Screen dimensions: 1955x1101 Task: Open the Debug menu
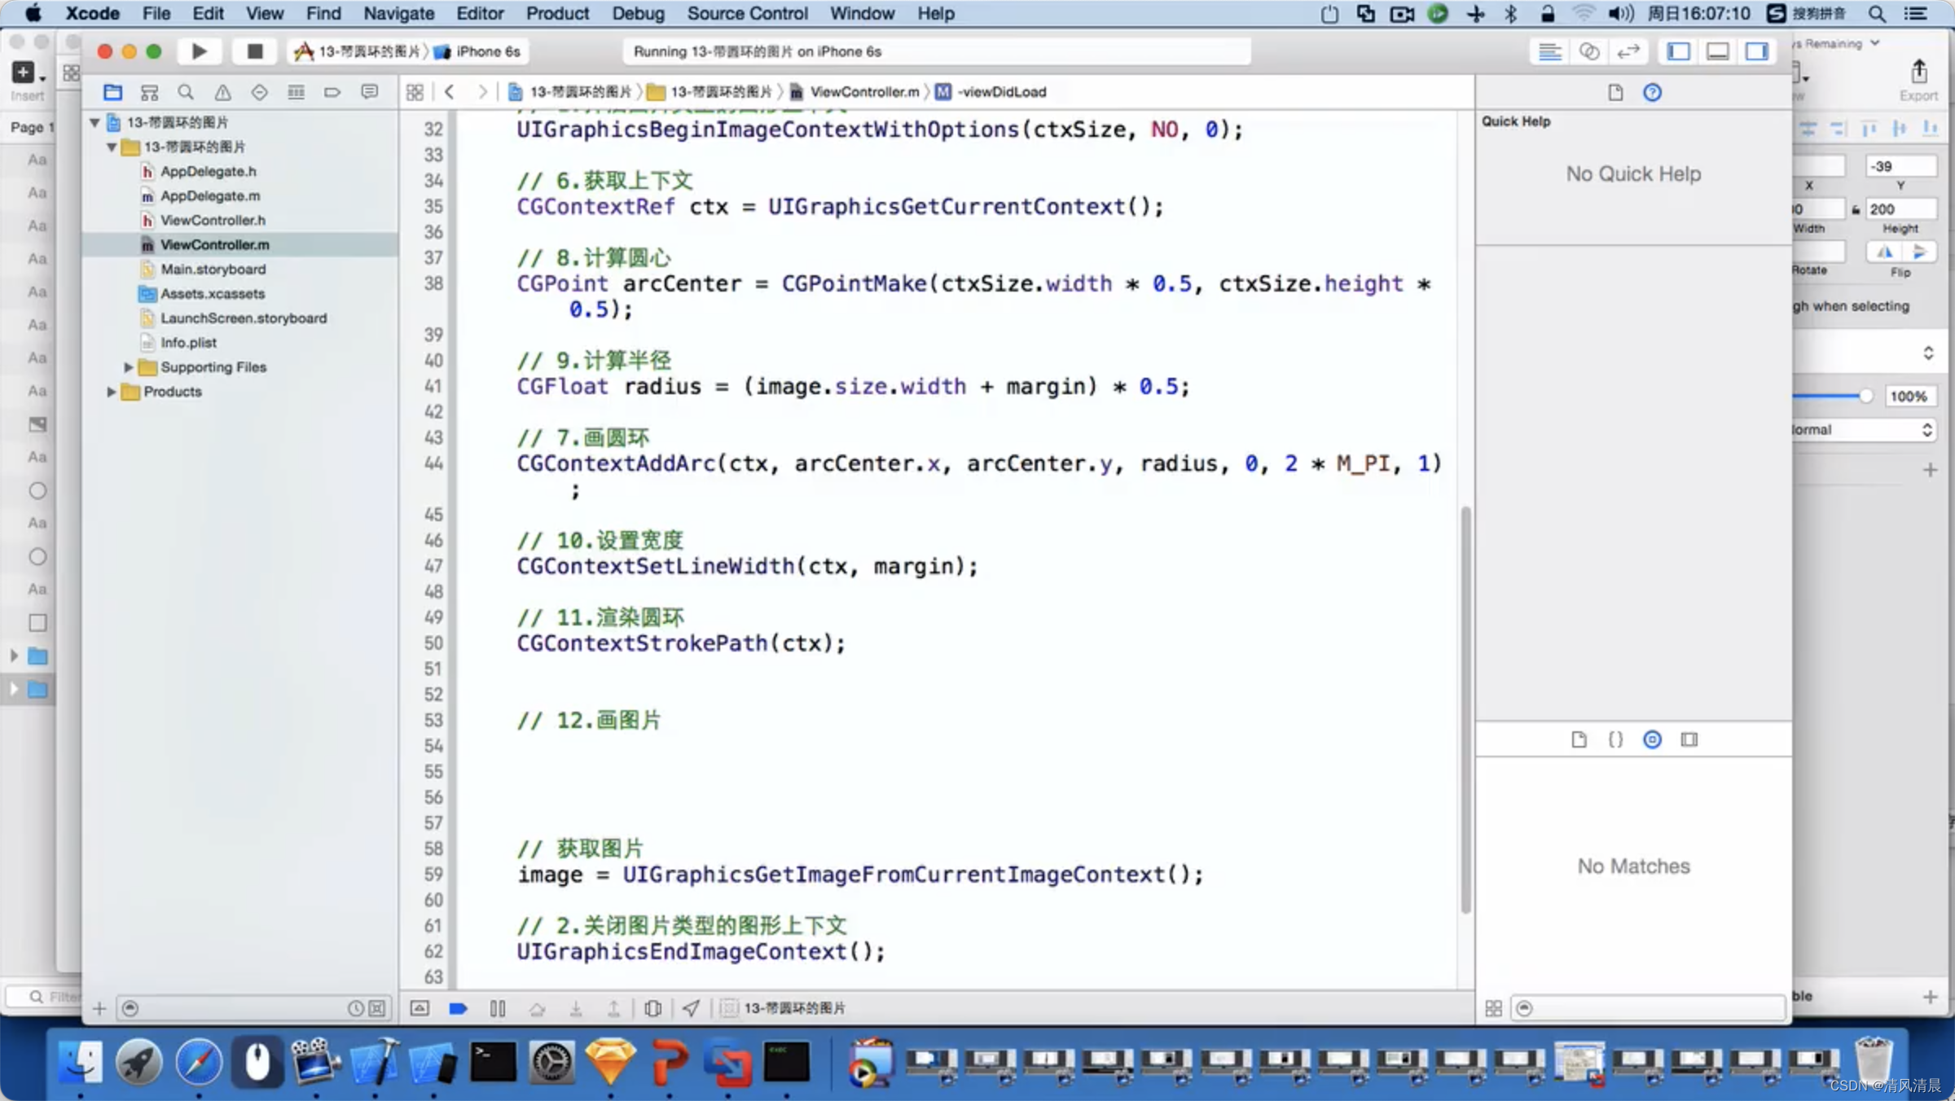coord(638,13)
